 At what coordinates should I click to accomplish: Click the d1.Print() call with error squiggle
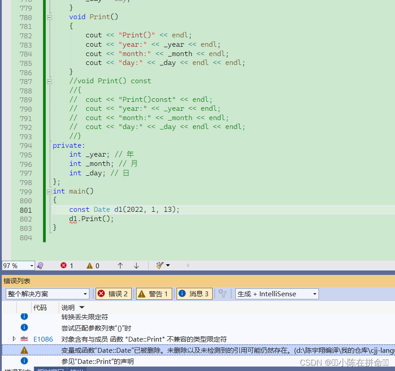pyautogui.click(x=92, y=219)
